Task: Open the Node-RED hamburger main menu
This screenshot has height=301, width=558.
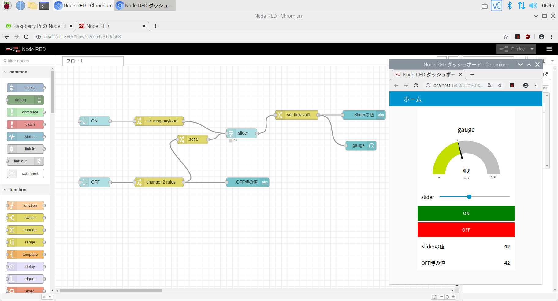Action: (549, 49)
